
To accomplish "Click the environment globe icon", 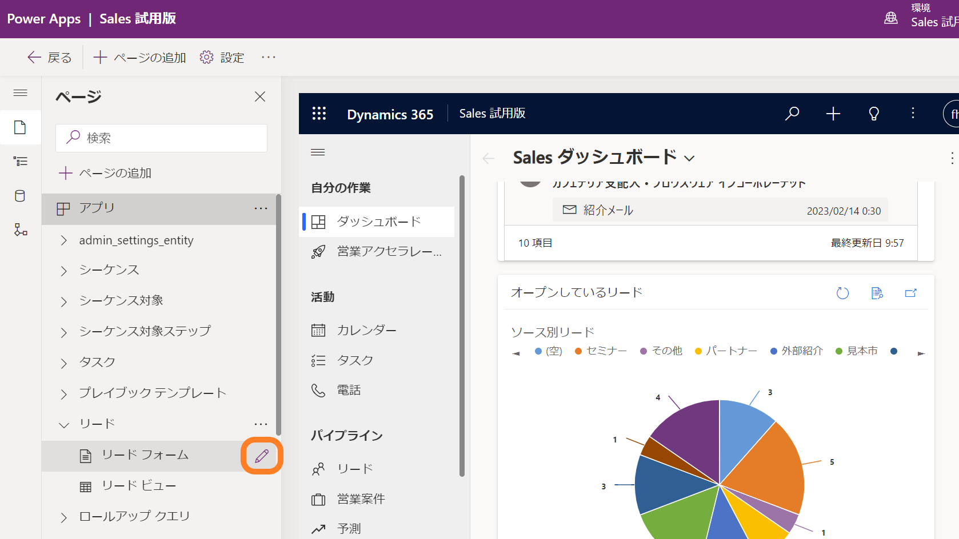I will tap(891, 18).
